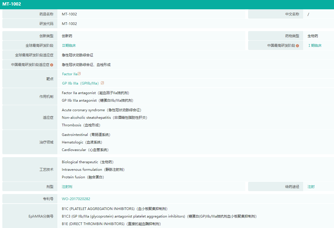Click the Factor IIa target link
Viewport: 334px width, 228px height.
[69, 74]
